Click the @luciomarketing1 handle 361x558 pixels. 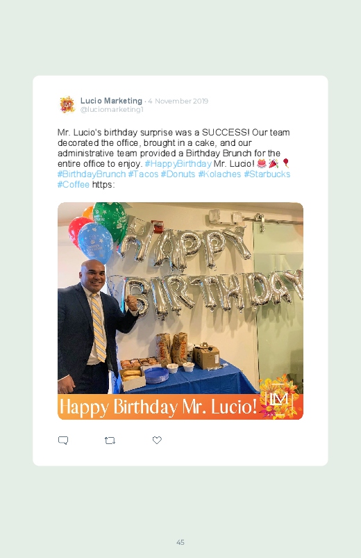112,110
